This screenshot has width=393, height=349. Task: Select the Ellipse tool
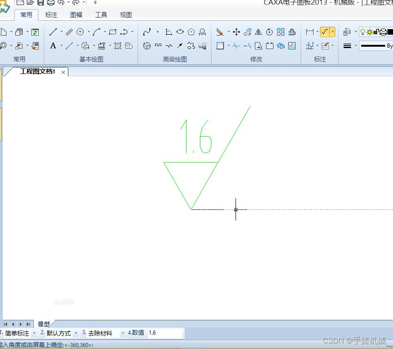[180, 32]
